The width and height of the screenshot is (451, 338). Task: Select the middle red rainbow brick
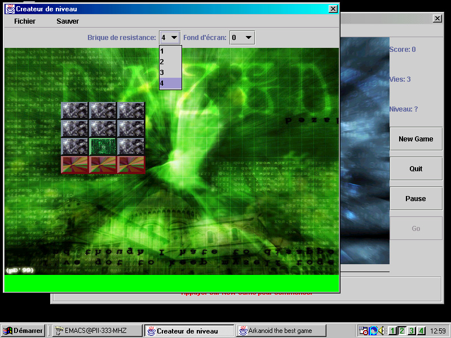(103, 164)
